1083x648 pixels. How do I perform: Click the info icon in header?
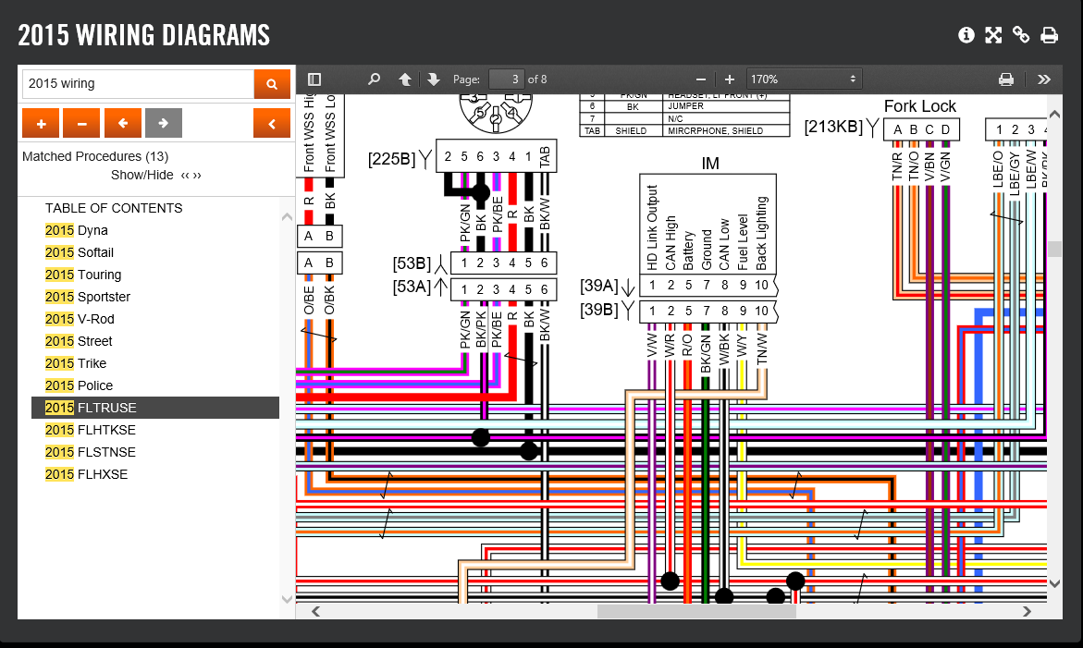pos(966,35)
